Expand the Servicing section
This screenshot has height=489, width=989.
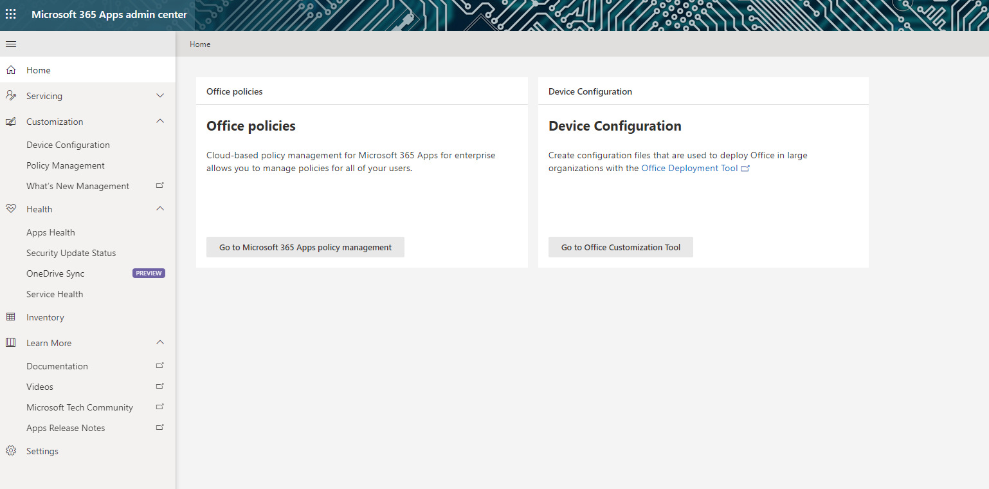point(159,95)
